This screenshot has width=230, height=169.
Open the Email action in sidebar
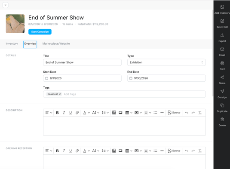[222, 52]
